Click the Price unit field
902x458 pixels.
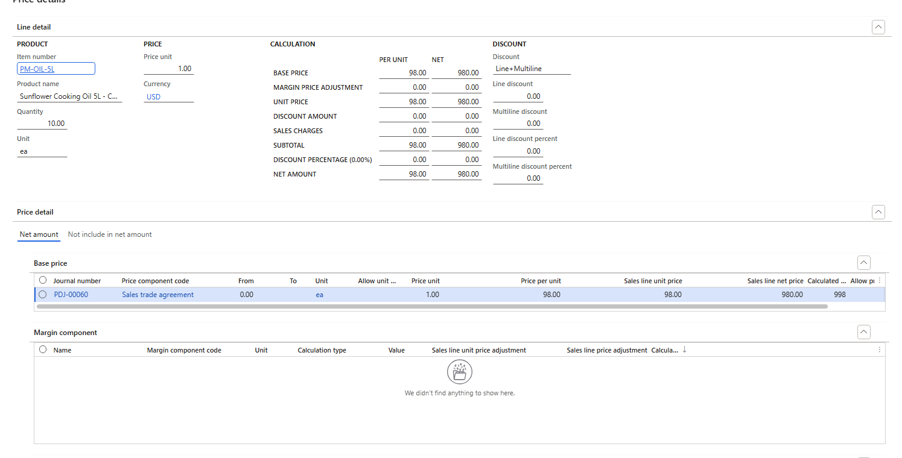[169, 68]
